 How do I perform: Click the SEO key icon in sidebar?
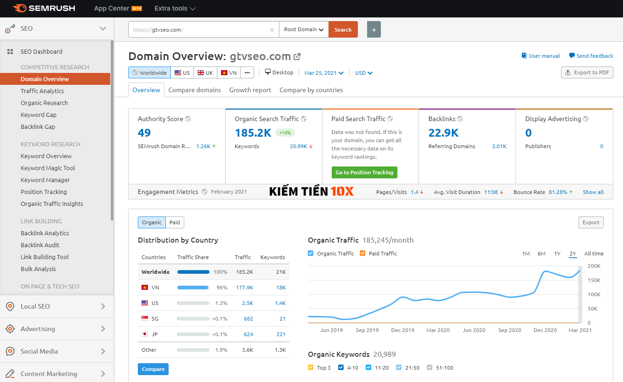[x=10, y=28]
